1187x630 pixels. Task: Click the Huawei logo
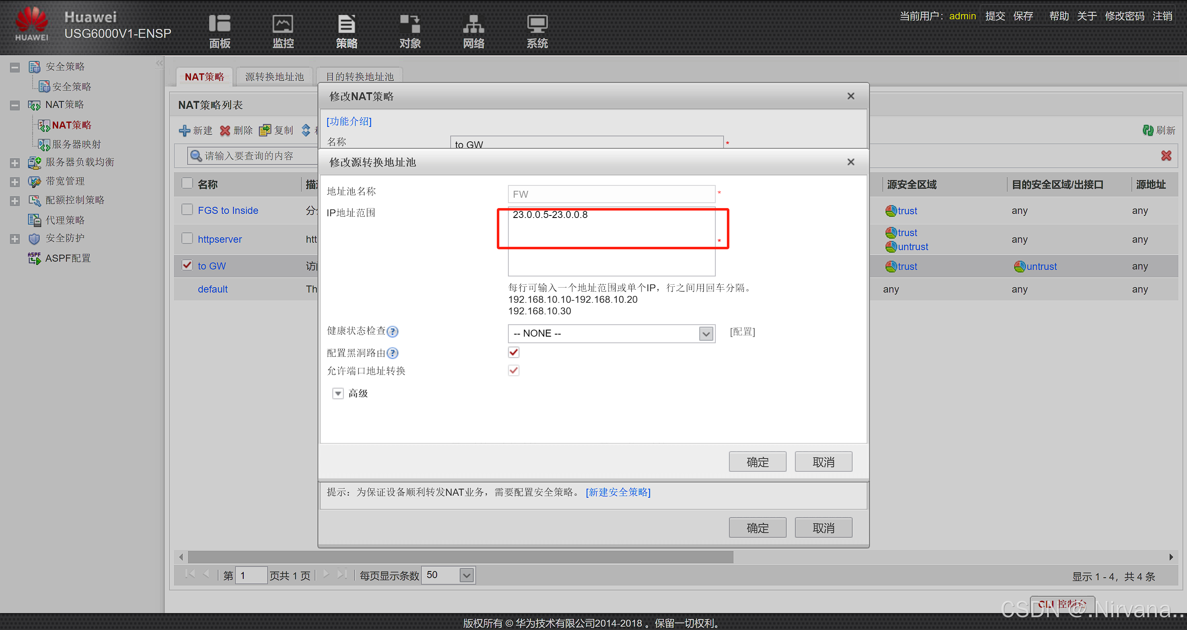31,24
